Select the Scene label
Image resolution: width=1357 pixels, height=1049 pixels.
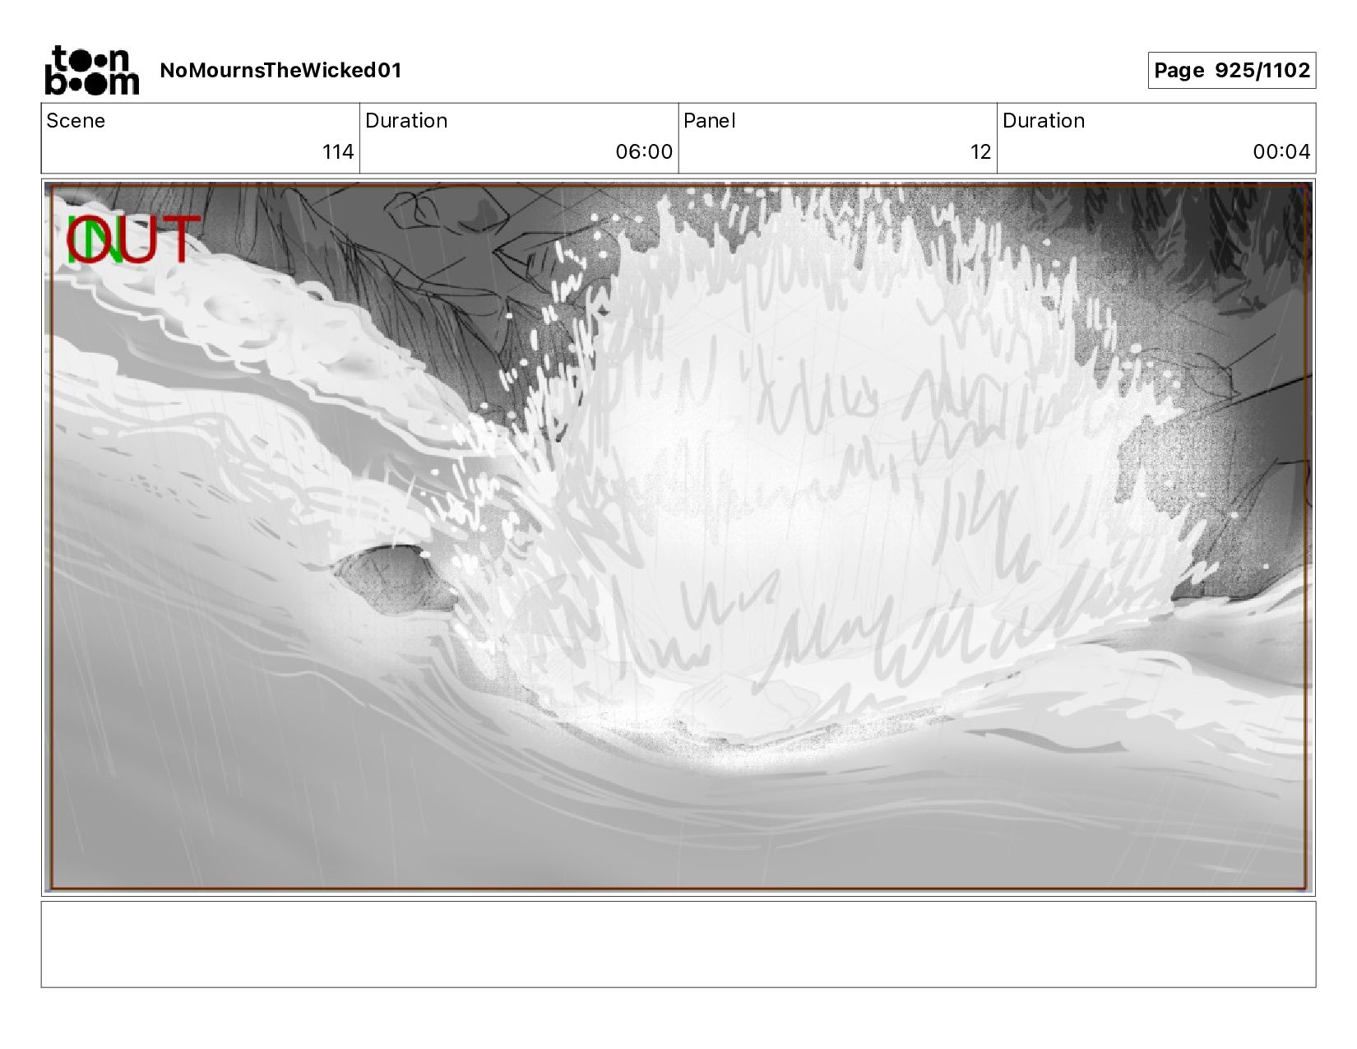coord(76,121)
